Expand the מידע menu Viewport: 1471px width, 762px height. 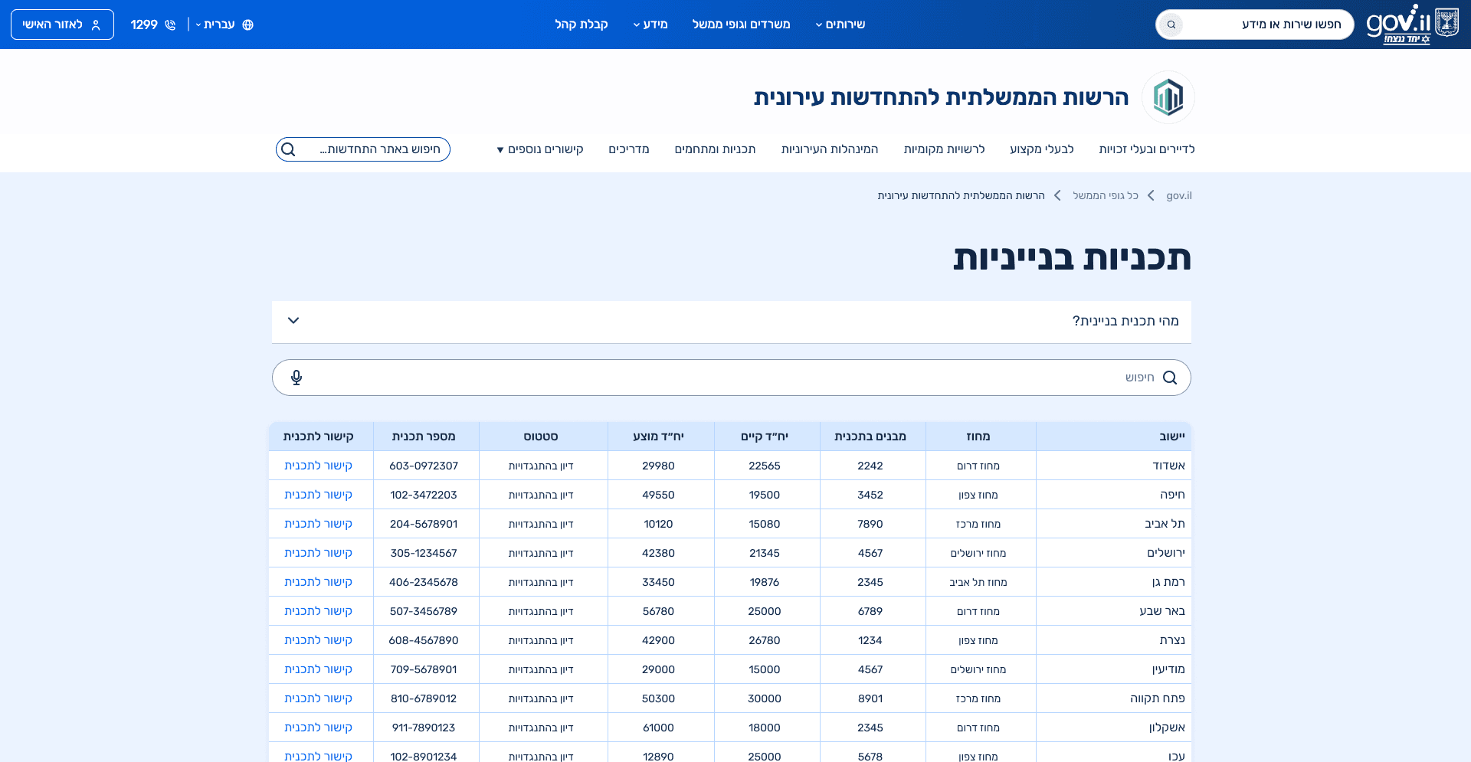point(650,25)
